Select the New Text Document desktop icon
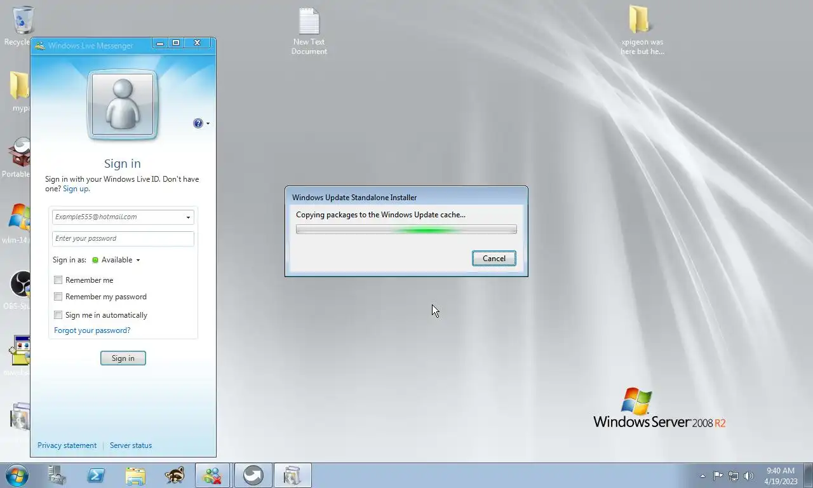The image size is (813, 488). click(x=309, y=31)
